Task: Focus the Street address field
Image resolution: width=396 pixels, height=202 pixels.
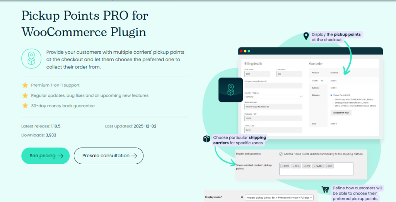Action: click(273, 107)
